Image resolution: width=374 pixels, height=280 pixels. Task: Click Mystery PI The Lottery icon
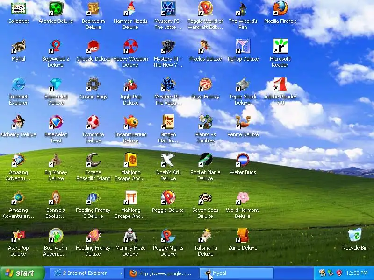[x=168, y=8]
